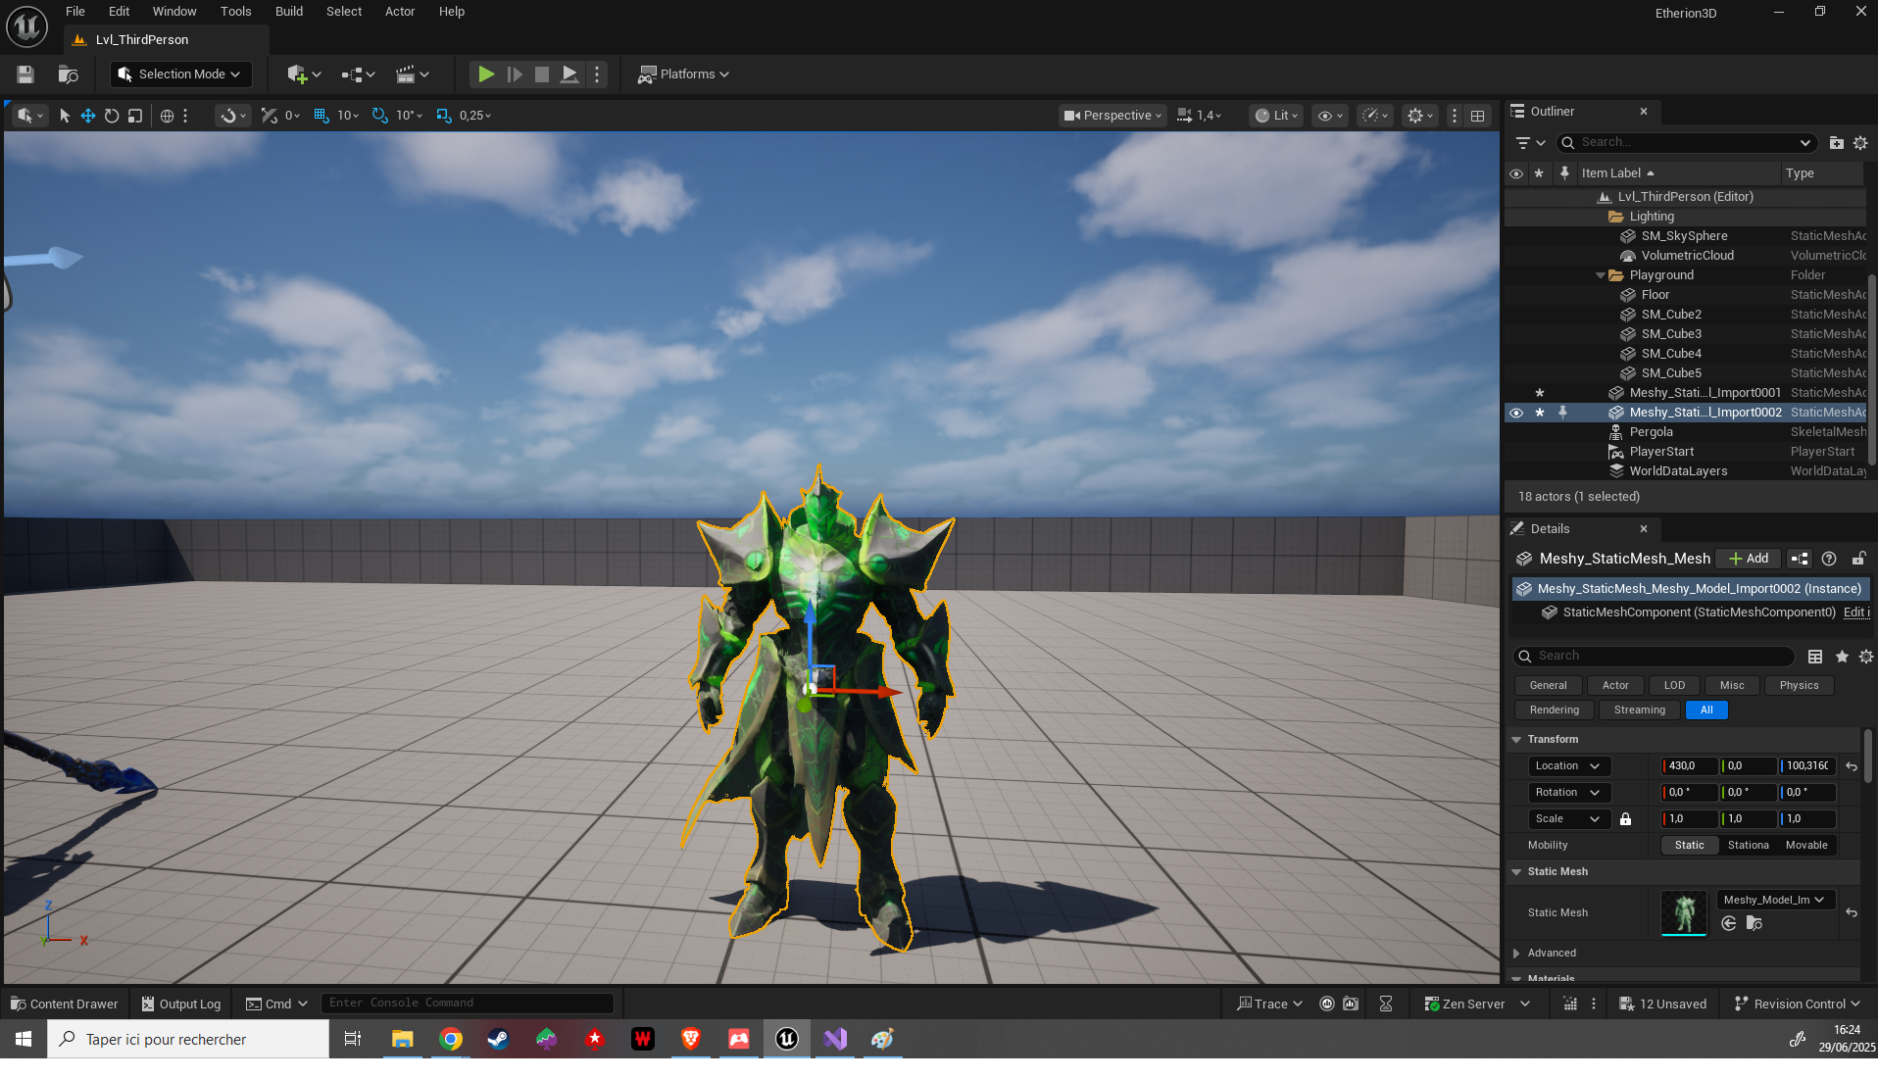Start Play in Editor with green arrow

pyautogui.click(x=485, y=74)
